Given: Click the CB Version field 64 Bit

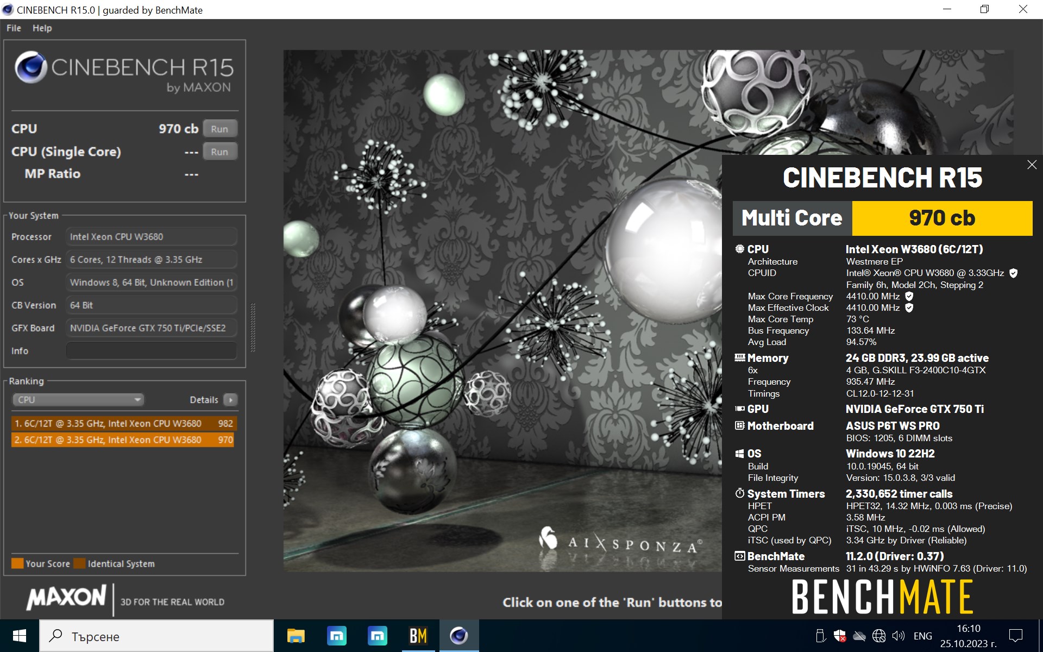Looking at the screenshot, I should coord(151,305).
